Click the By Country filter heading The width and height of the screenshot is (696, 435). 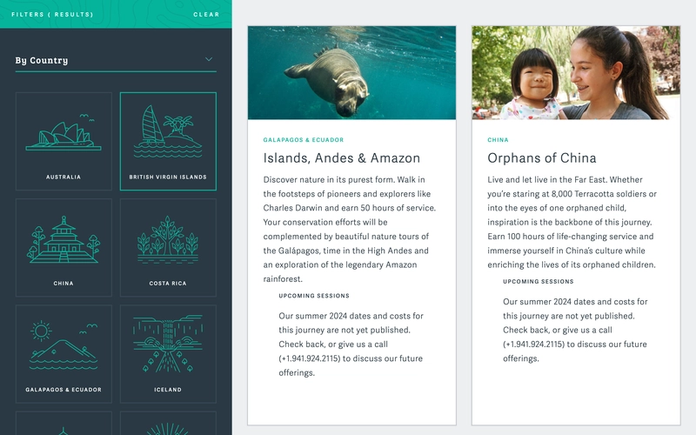(x=42, y=60)
